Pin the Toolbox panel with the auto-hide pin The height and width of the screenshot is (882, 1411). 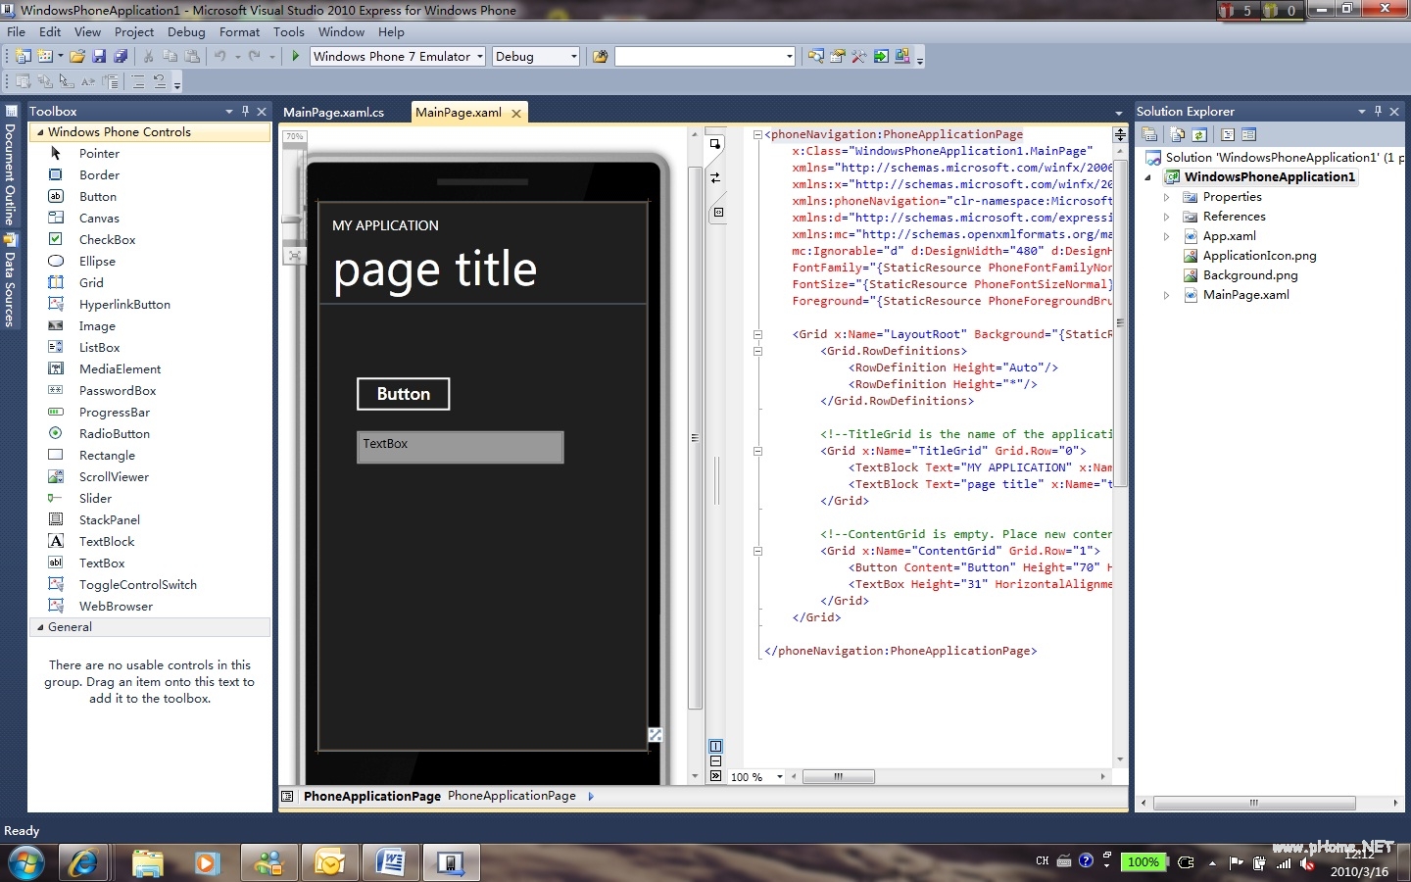click(245, 112)
